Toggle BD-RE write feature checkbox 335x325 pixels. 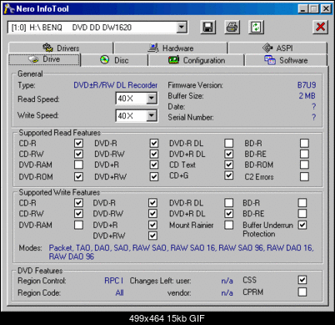(x=302, y=213)
